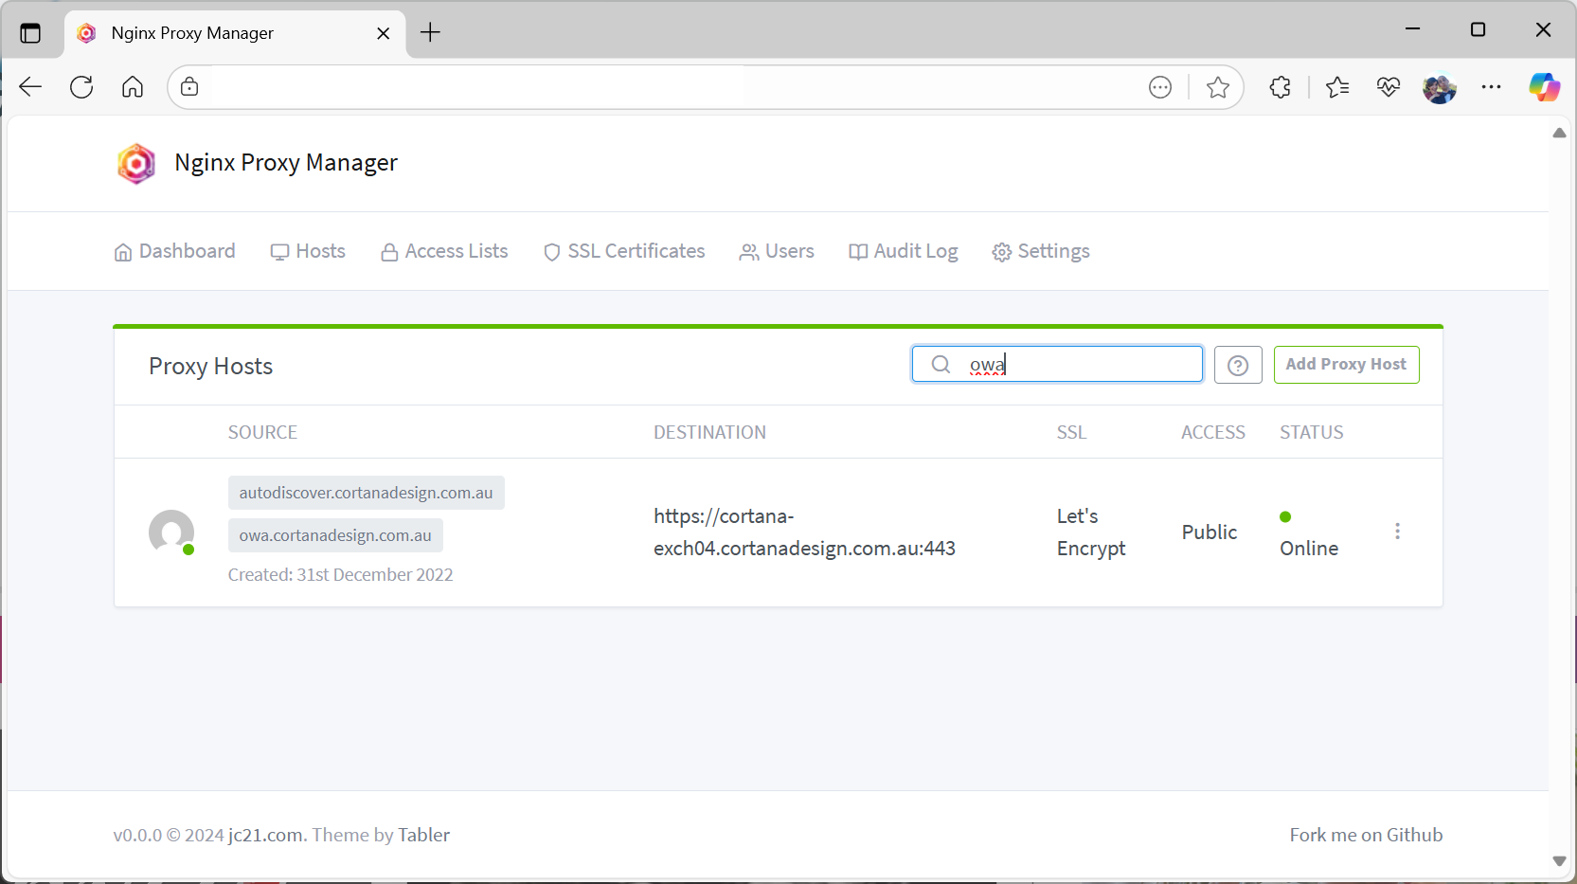This screenshot has width=1577, height=884.
Task: Click the SSL column header
Action: [x=1071, y=432]
